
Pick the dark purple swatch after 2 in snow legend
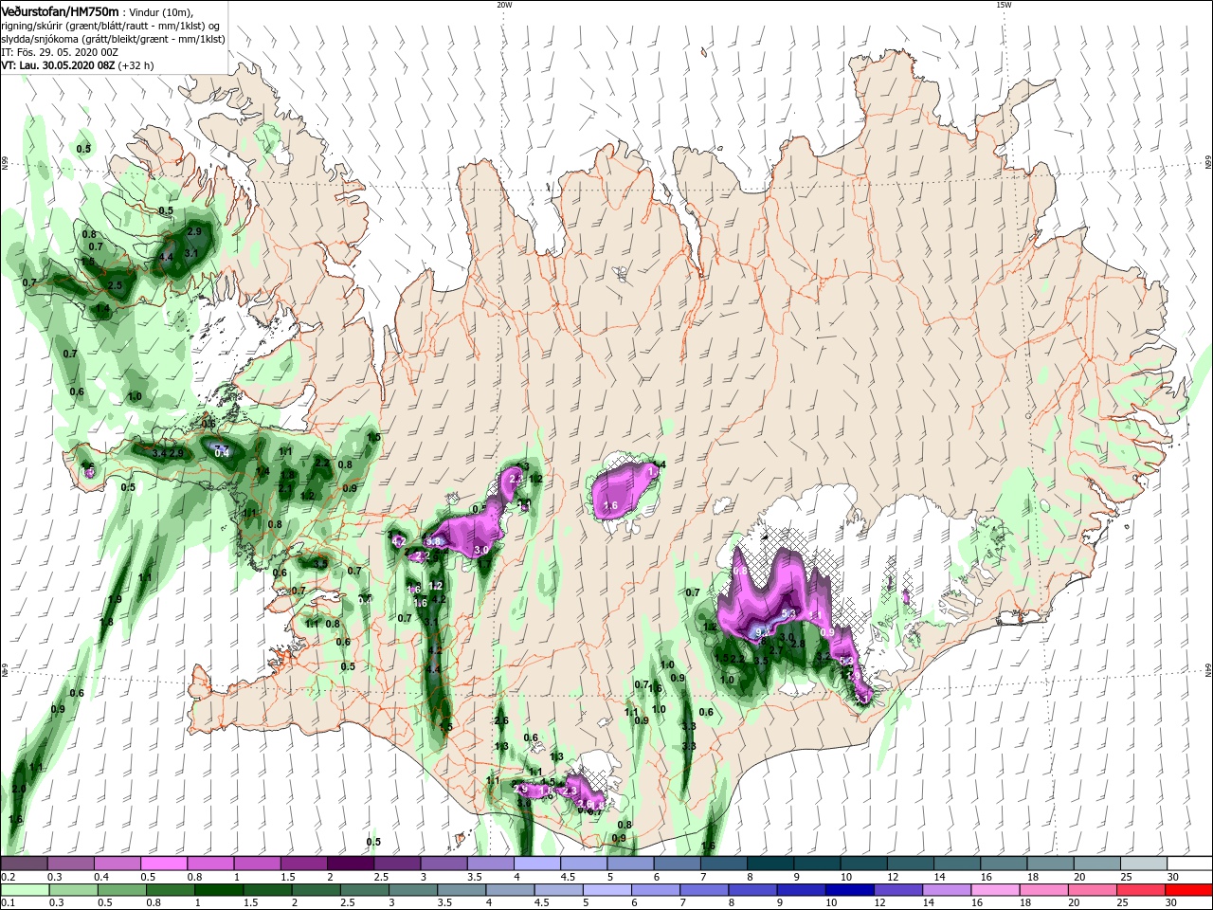pyautogui.click(x=350, y=864)
